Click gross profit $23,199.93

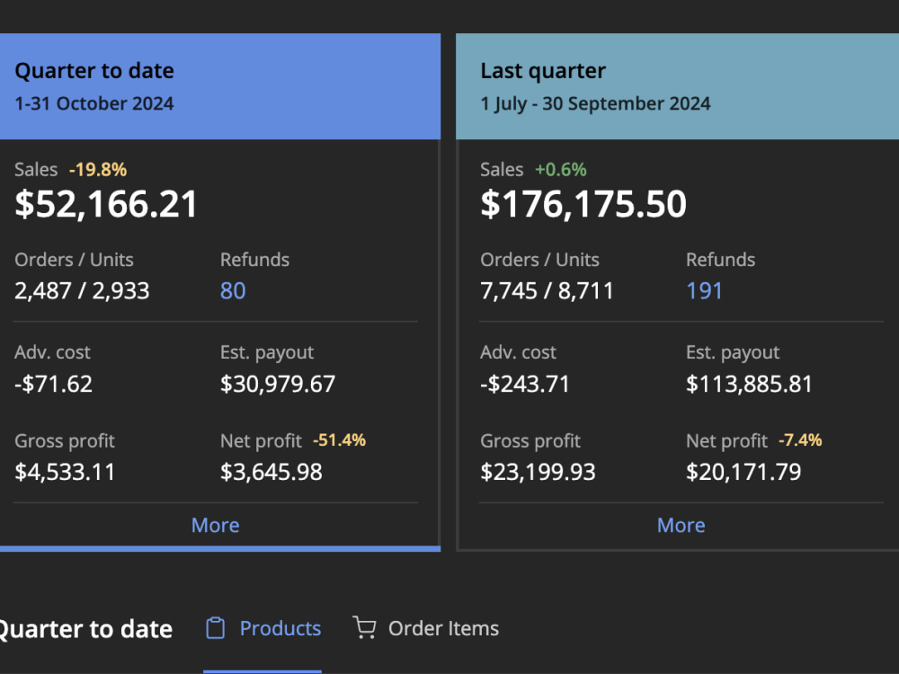[x=538, y=473]
